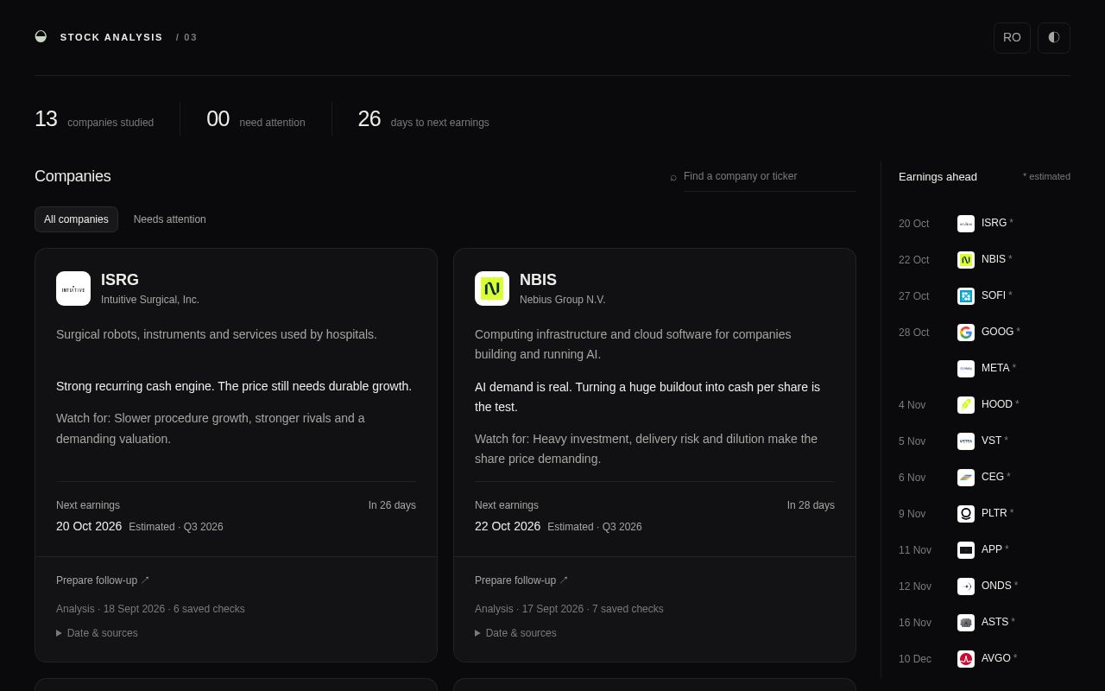Click the 00 need attention stat

click(256, 119)
